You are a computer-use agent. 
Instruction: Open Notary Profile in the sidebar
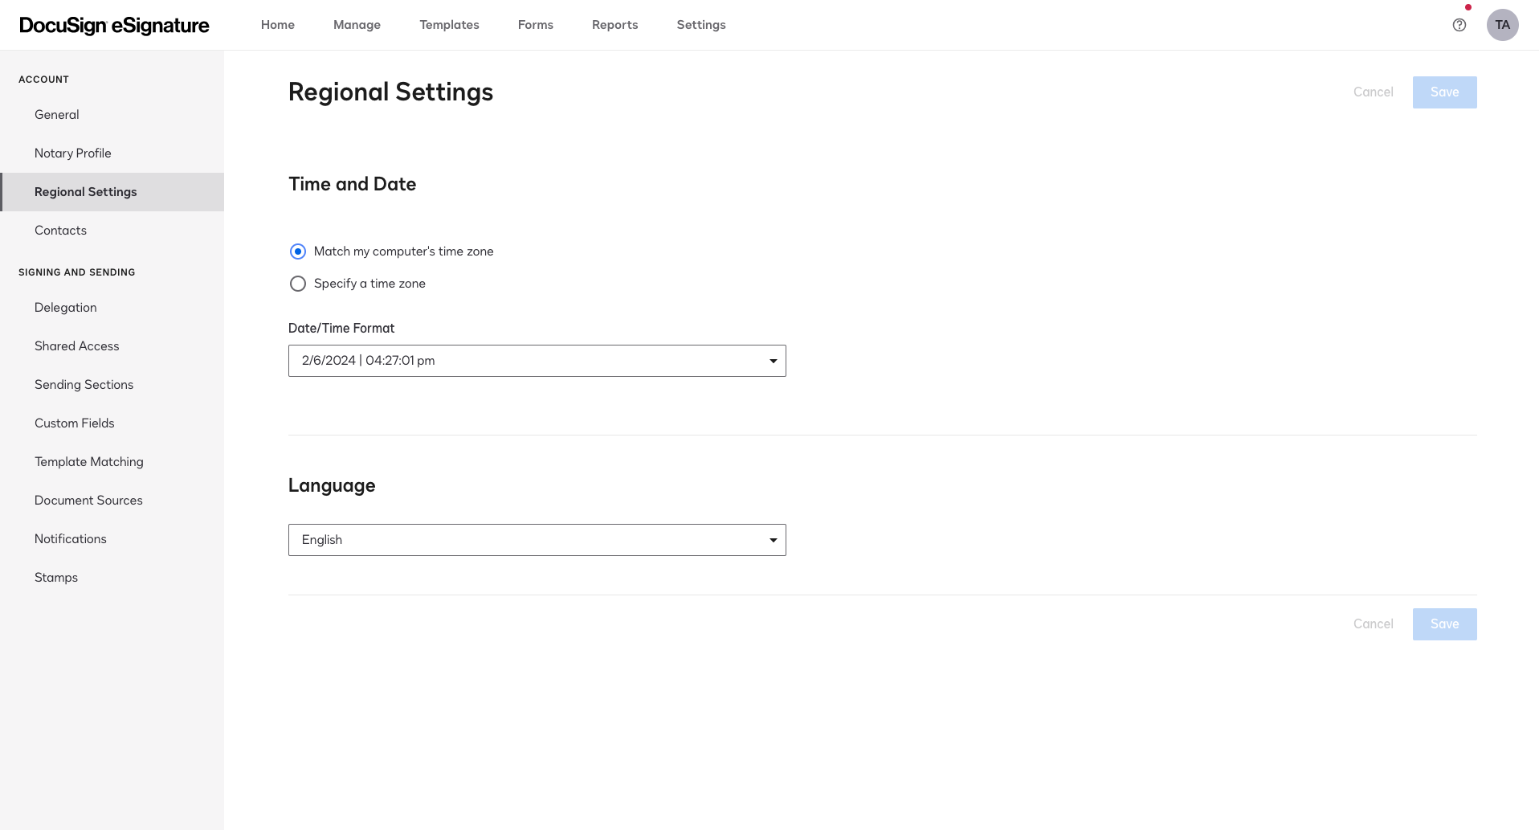coord(73,153)
